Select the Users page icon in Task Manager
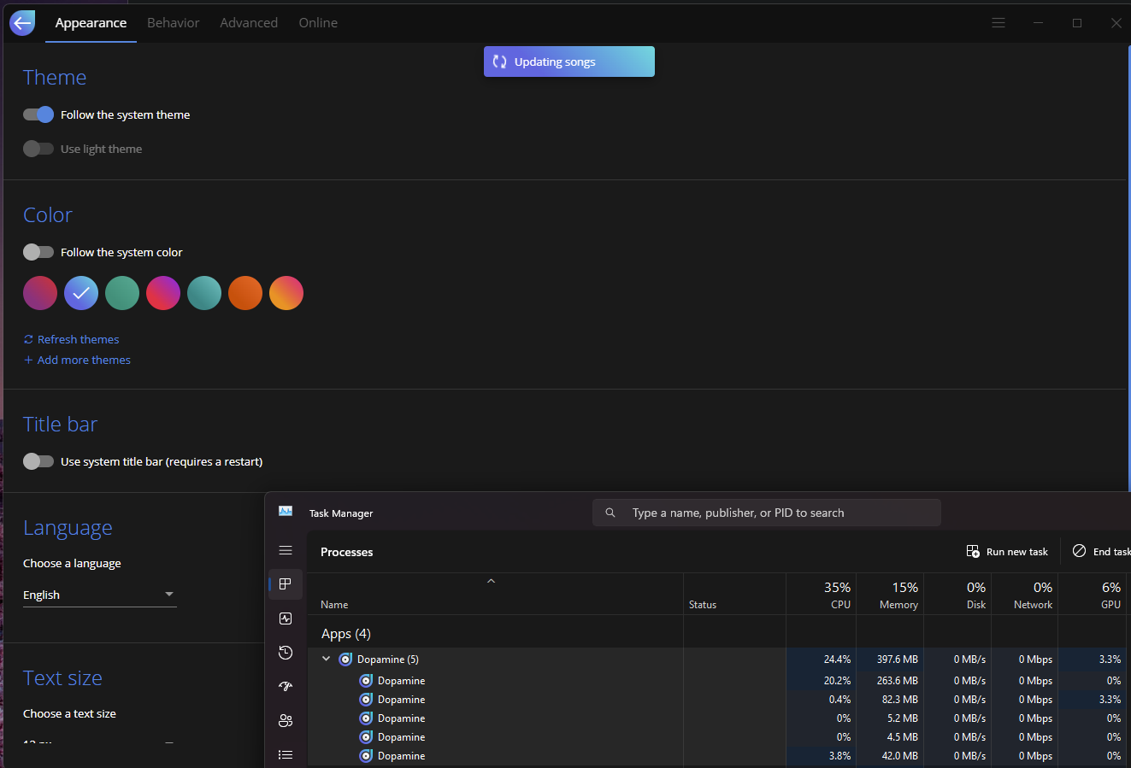The image size is (1131, 768). tap(286, 720)
